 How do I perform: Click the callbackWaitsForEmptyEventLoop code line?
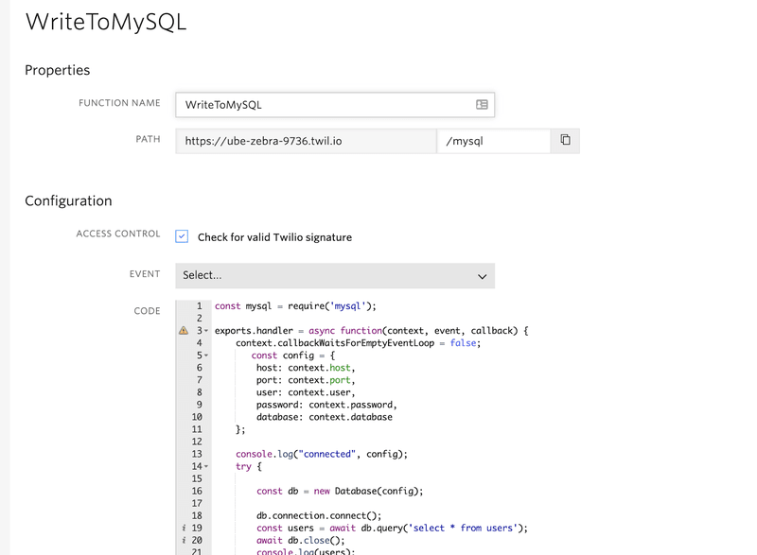click(x=359, y=343)
